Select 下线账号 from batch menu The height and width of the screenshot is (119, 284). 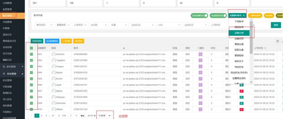(239, 21)
